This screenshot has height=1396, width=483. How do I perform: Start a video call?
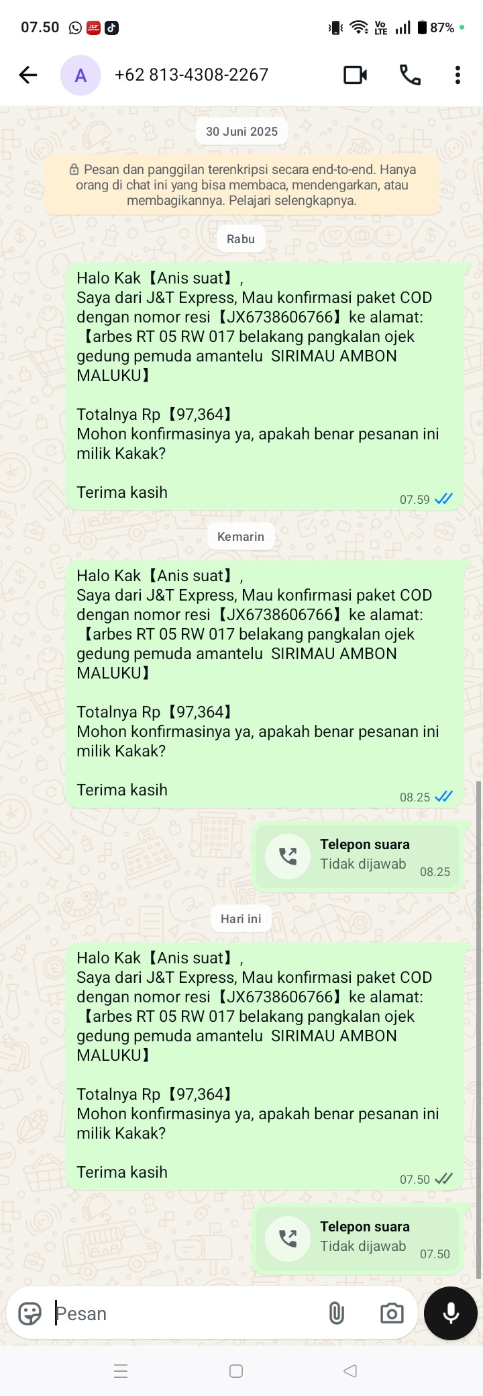pyautogui.click(x=355, y=75)
